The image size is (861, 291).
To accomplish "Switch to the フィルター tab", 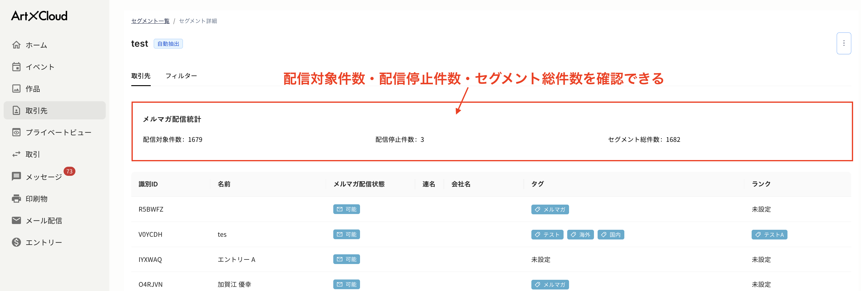I will click(x=181, y=76).
